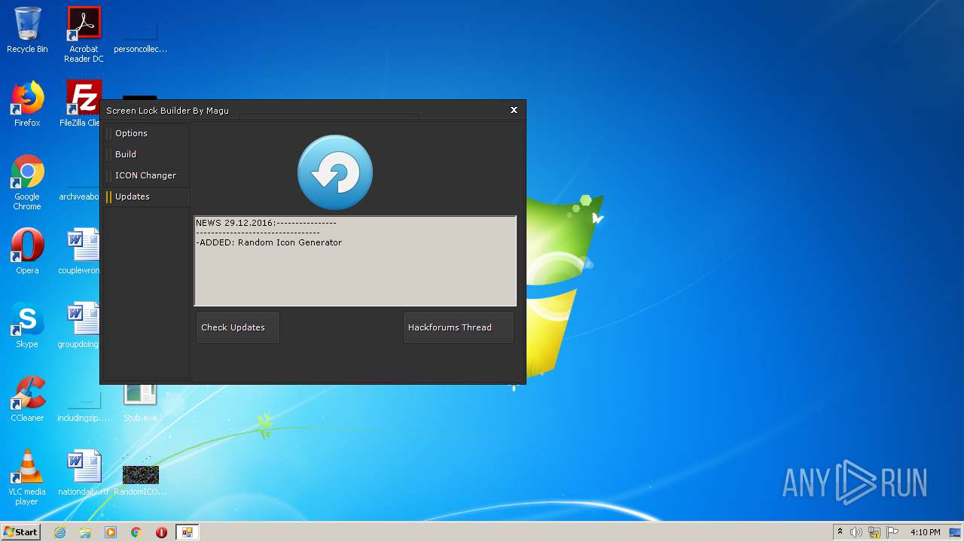Select the RandomICO... desktop file

click(140, 475)
